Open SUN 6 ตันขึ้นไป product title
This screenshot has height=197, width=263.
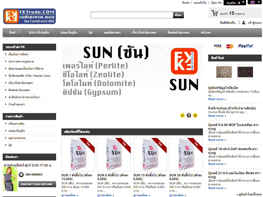tap(113, 177)
